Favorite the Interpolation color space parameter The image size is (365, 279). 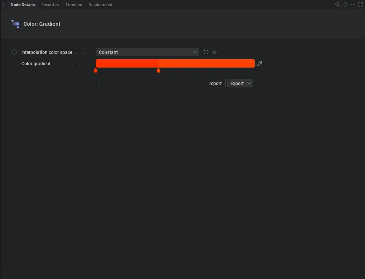click(214, 52)
